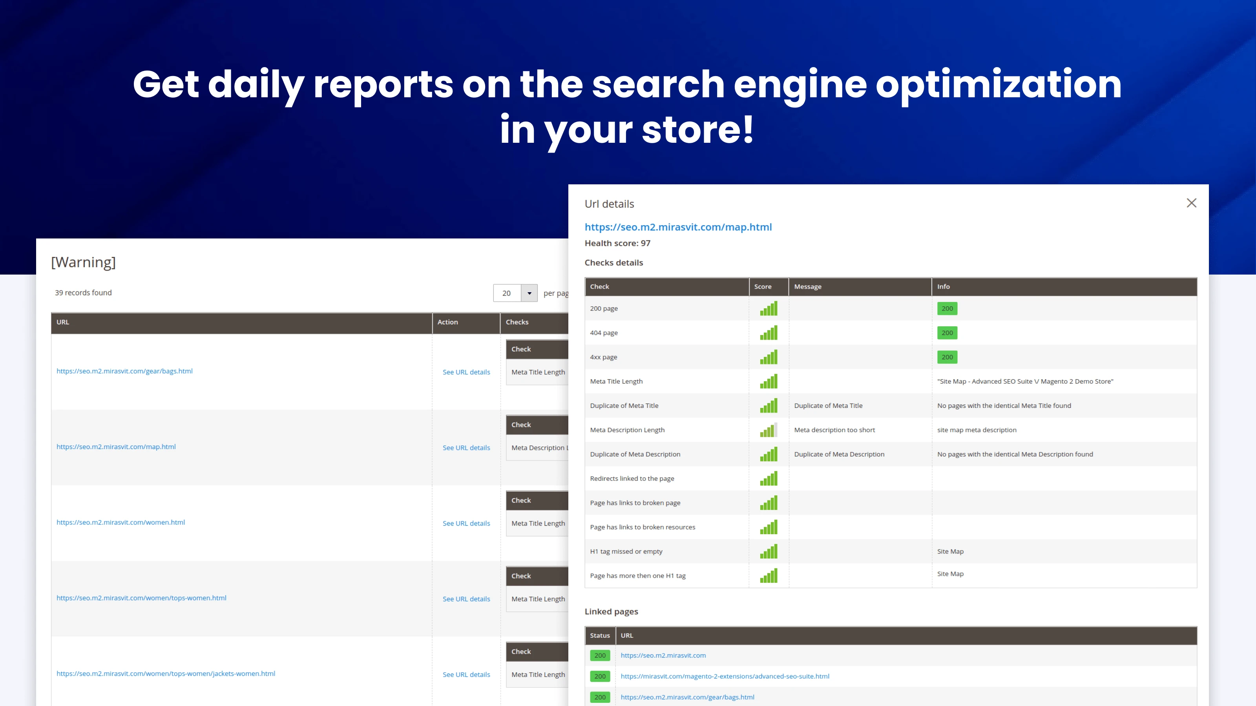Screen dimensions: 1256x706
Task: Click See URL details for jackets-women.html
Action: click(x=466, y=674)
